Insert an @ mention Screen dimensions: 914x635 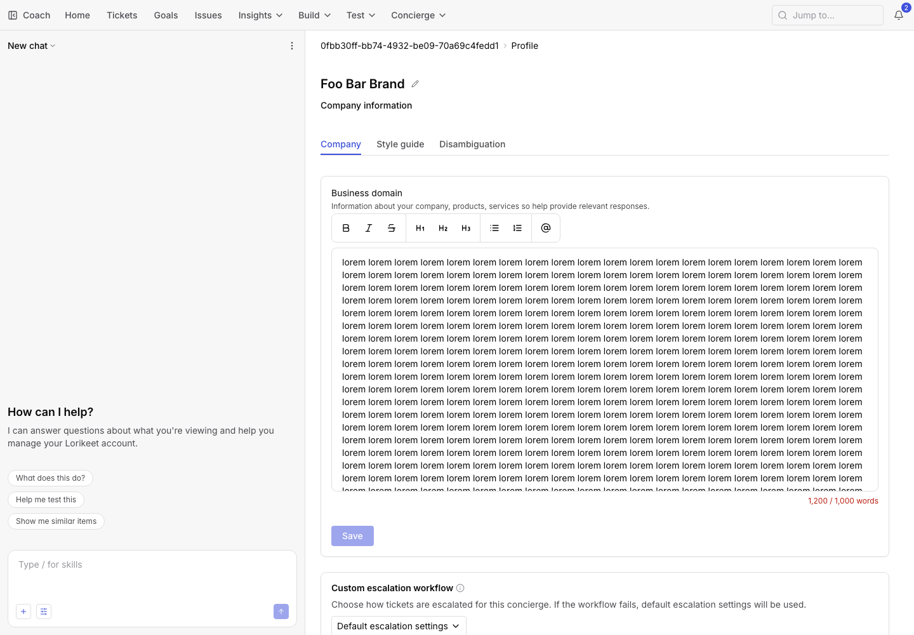tap(546, 228)
